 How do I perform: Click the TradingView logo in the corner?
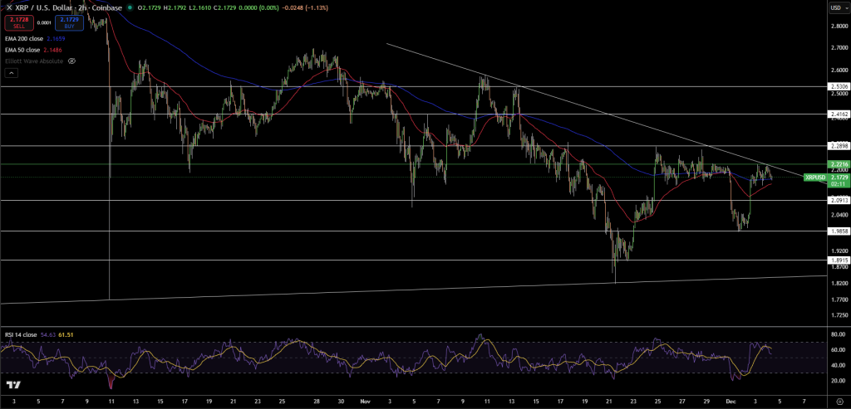(x=12, y=385)
